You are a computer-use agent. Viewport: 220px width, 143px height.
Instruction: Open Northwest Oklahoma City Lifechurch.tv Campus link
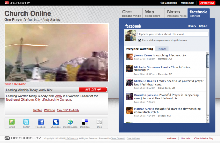point(39,99)
